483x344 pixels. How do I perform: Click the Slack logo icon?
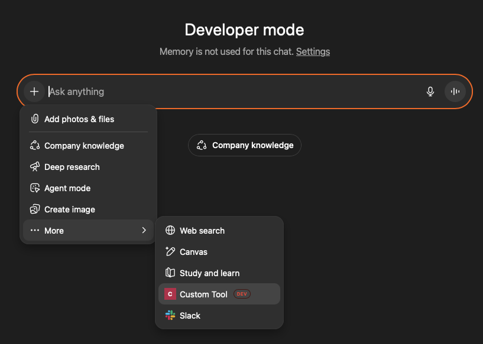(170, 316)
